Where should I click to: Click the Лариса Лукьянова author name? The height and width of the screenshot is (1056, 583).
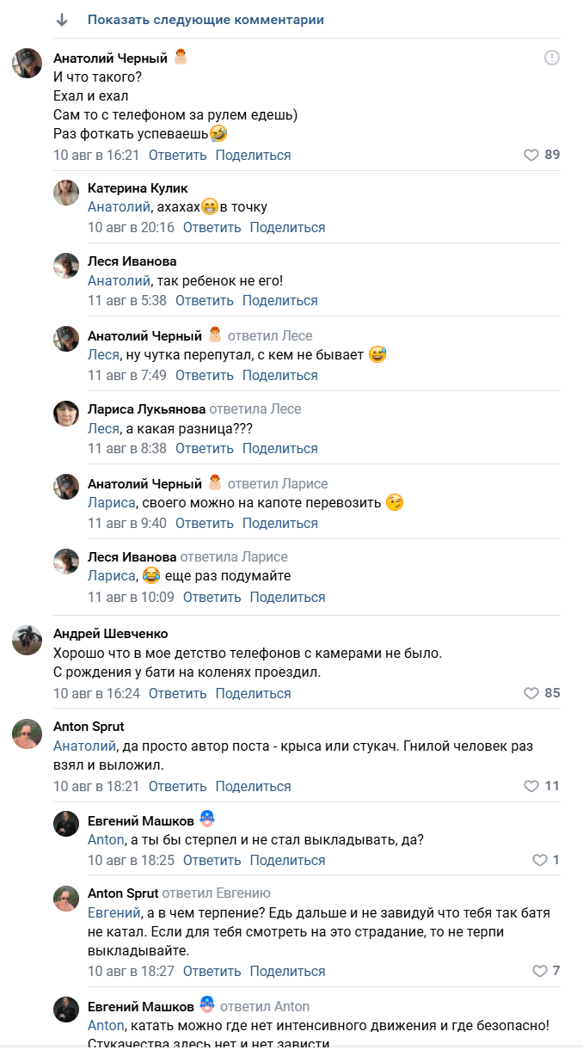coord(146,408)
